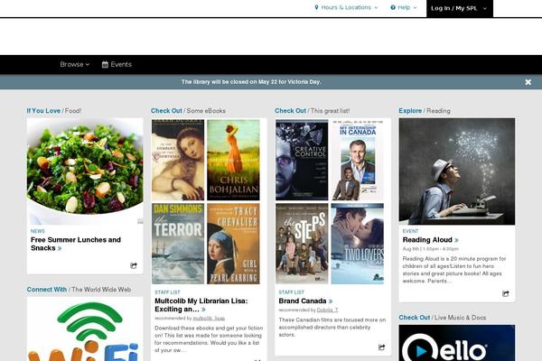Click arrow icon after Reading Aloud title
542x361 pixels.
click(x=456, y=240)
